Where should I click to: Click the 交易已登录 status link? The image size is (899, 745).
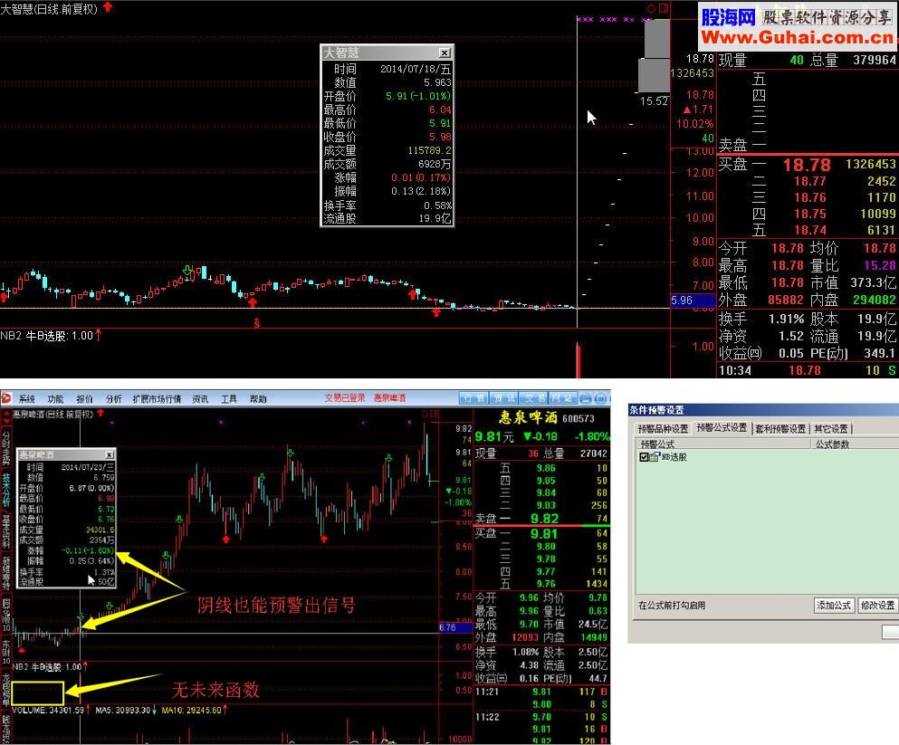pos(345,397)
